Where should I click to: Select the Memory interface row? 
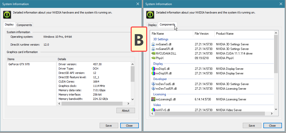(94, 95)
